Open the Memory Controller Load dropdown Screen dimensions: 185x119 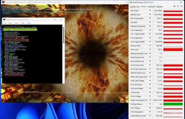pos(150,53)
